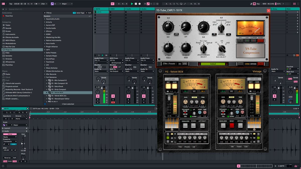Screen dimensions: 301x169
Task: Open MIDI From All Ins dropdown
Action: pos(117,60)
